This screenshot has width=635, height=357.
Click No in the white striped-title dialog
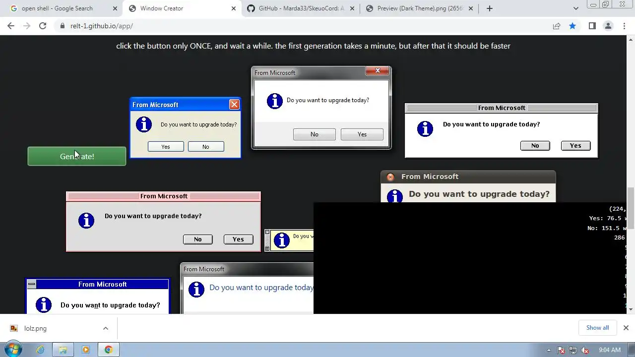coord(535,146)
